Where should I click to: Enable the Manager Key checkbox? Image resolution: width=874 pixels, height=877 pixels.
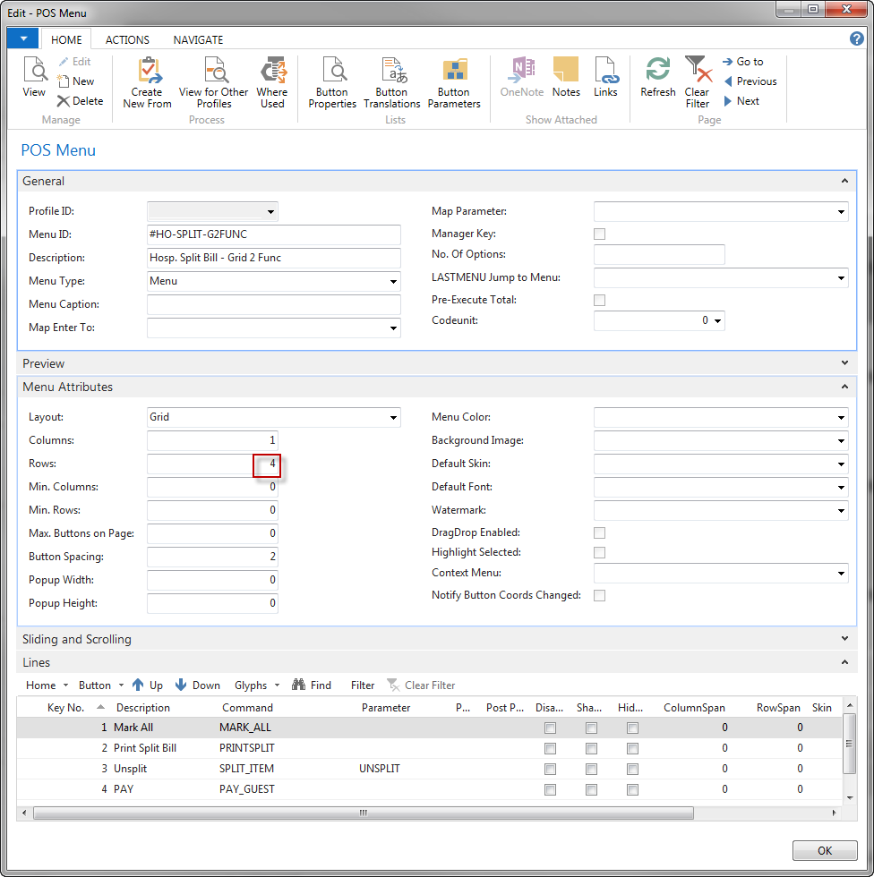[600, 234]
